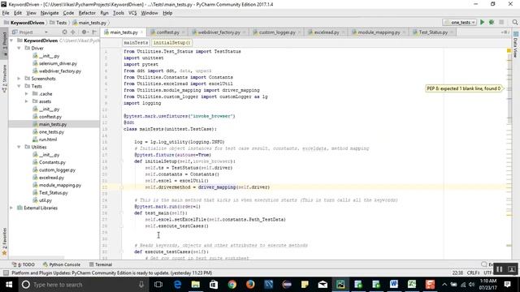This screenshot has height=292, width=520.
Task: Click the initialSetup() breadcrumb
Action: pos(171,43)
